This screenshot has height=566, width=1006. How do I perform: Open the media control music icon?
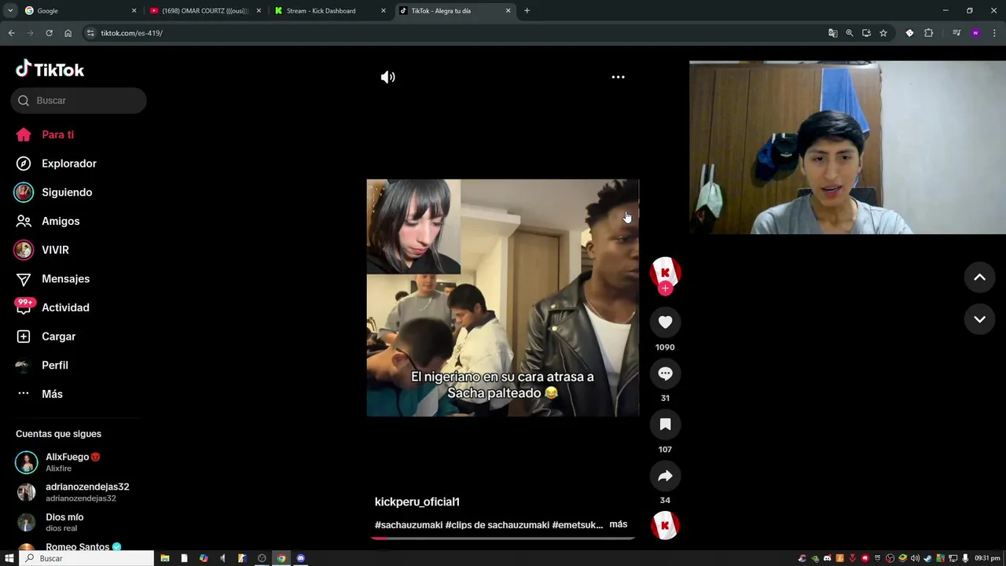956,33
